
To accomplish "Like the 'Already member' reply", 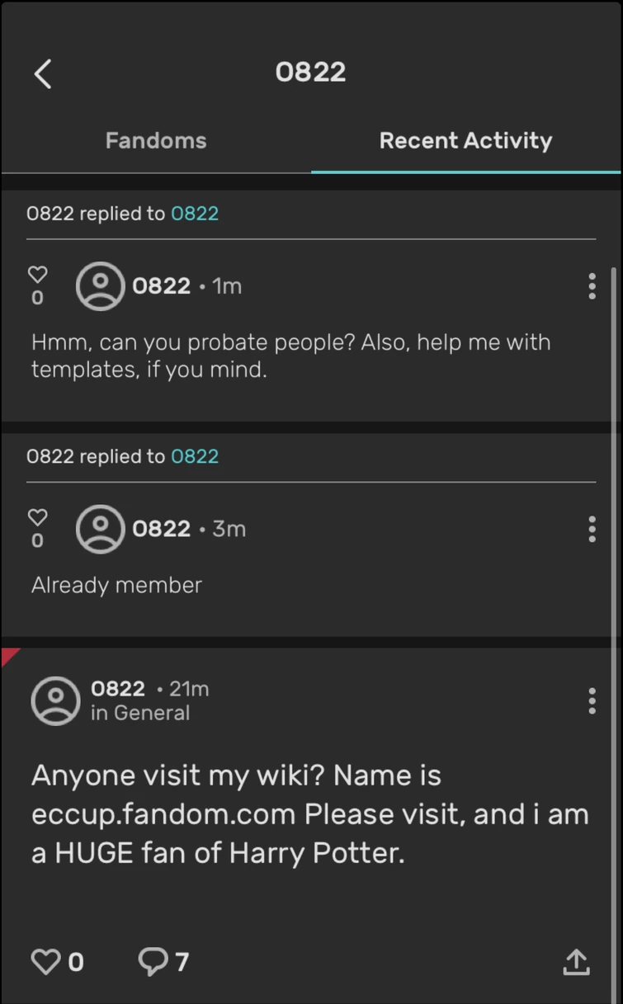I will coord(38,517).
